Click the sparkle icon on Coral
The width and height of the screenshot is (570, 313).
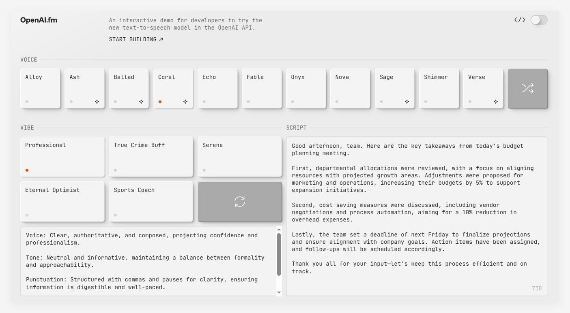click(185, 102)
